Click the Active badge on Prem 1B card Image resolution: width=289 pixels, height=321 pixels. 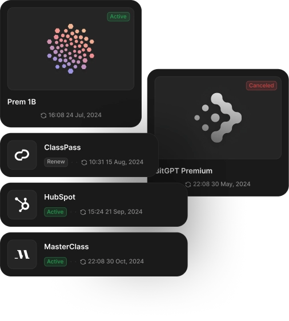coord(118,17)
